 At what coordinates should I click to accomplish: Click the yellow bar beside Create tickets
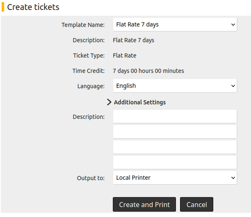pos(3,7)
